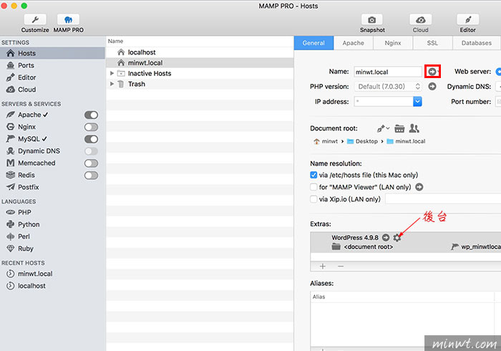The height and width of the screenshot is (351, 501).
Task: Open the Editor toolbar button
Action: point(468,24)
